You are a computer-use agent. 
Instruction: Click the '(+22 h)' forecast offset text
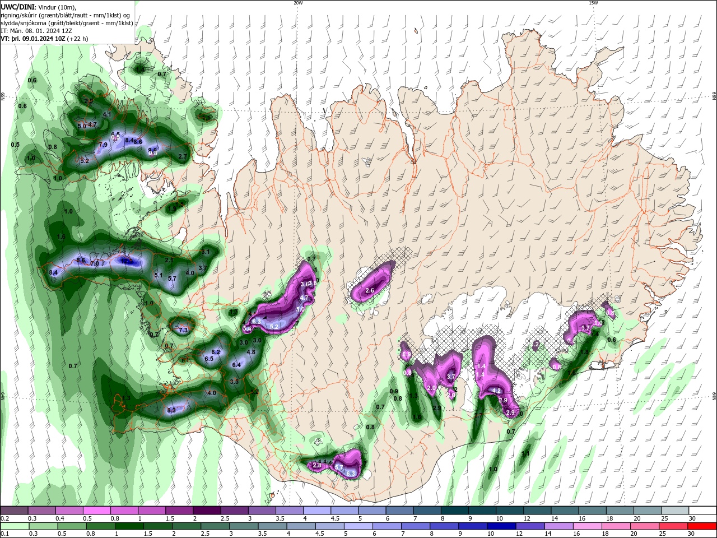(78, 39)
